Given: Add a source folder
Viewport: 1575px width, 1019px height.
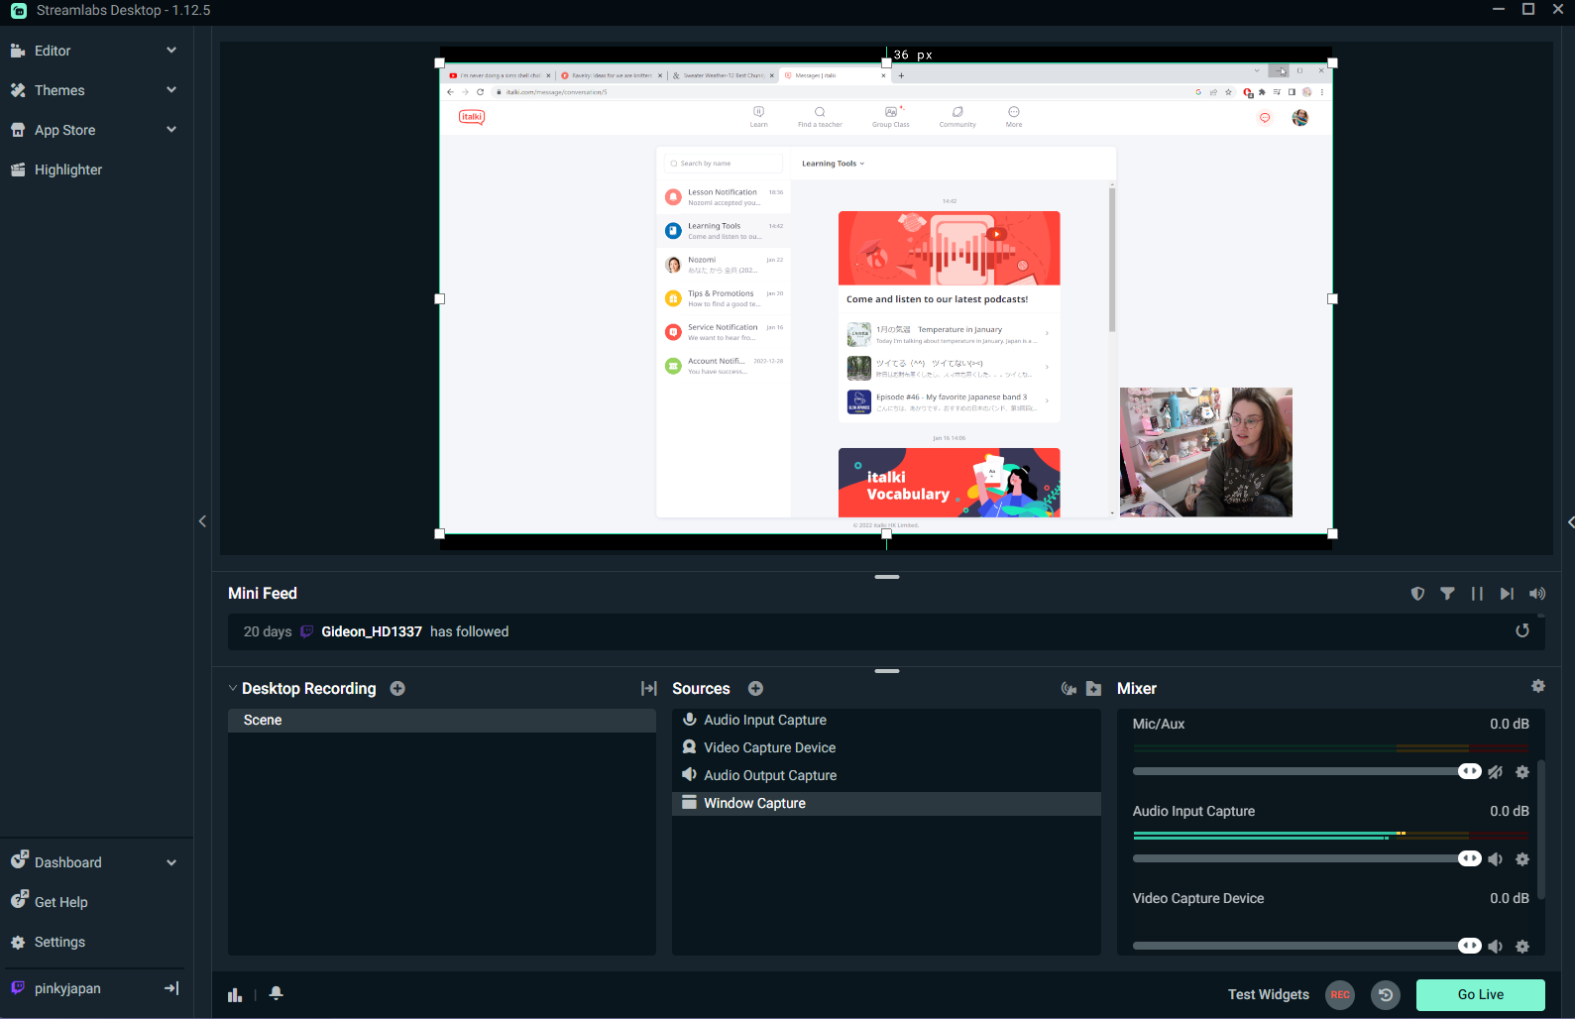Looking at the screenshot, I should tap(1094, 688).
